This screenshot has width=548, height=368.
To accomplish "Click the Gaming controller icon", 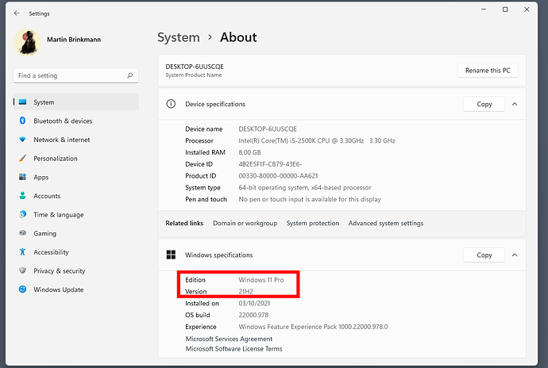I will [x=23, y=233].
